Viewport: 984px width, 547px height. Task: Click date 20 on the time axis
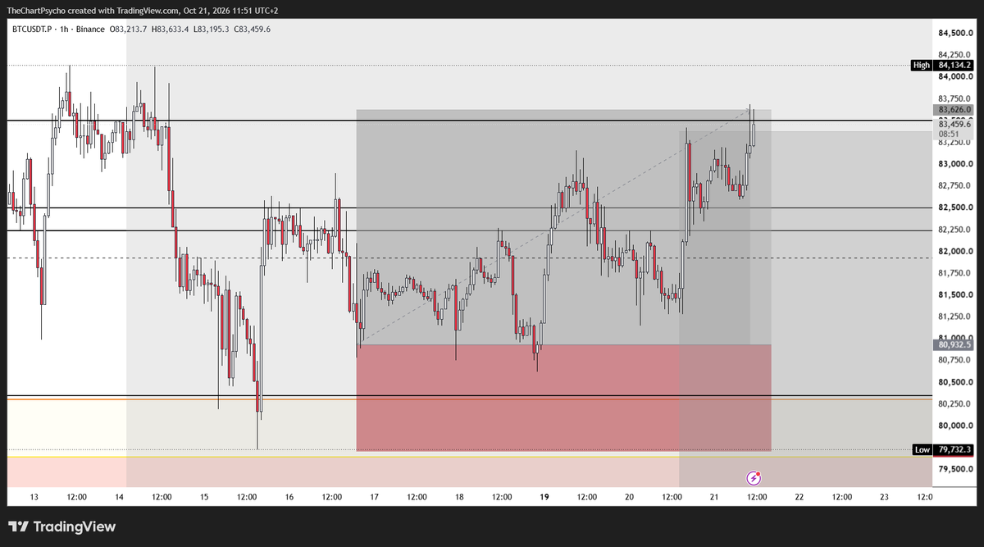[x=629, y=497]
